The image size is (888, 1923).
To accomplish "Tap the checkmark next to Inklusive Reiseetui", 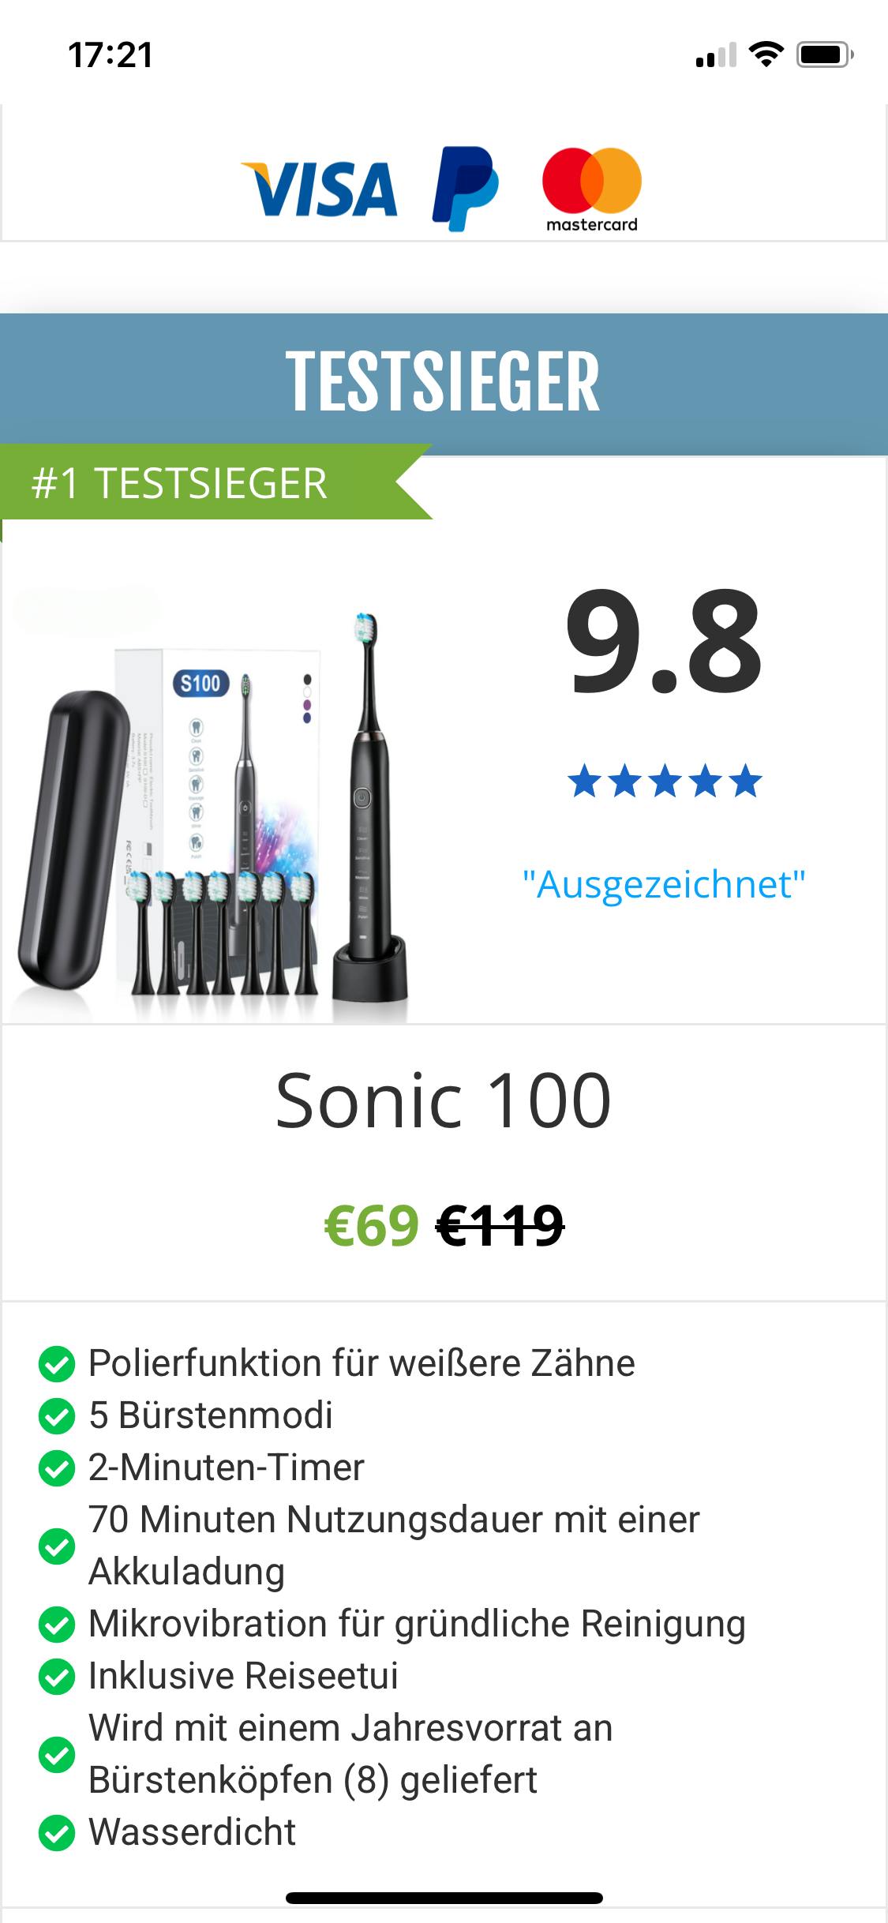I will click(x=57, y=1677).
